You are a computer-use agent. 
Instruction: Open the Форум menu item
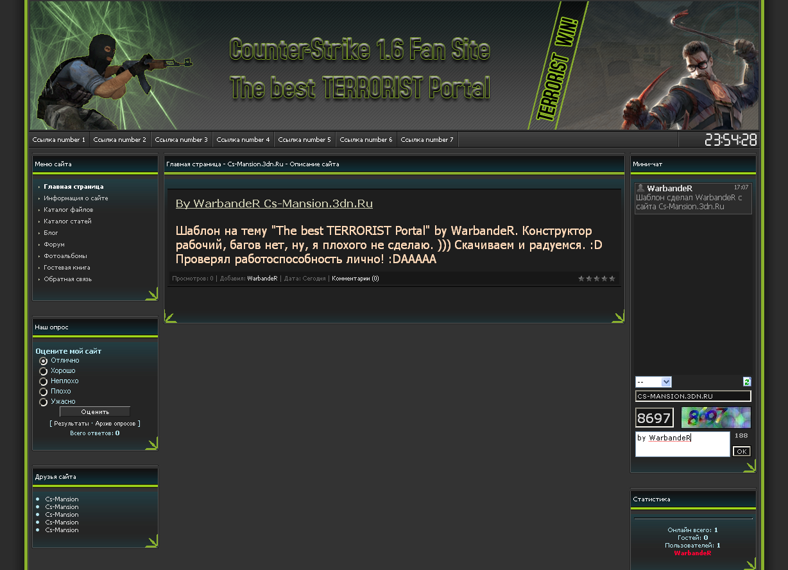pos(55,245)
